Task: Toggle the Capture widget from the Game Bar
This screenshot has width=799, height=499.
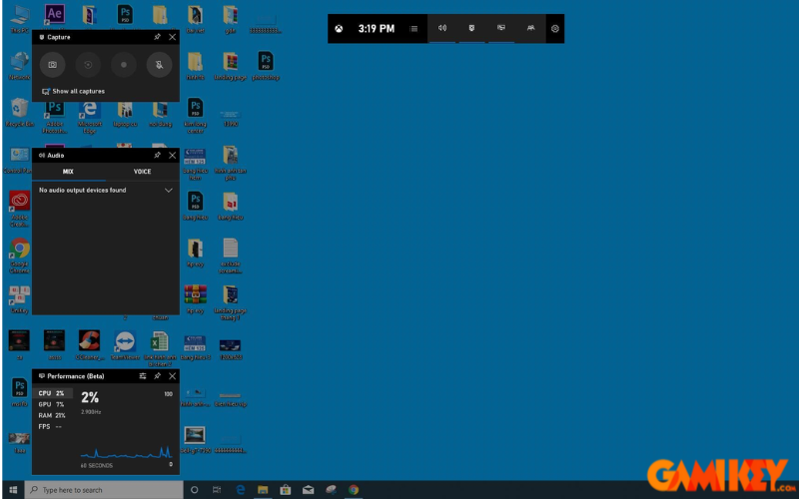Action: click(471, 29)
